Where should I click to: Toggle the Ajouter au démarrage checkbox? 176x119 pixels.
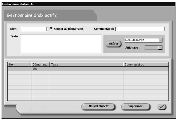pos(51,29)
